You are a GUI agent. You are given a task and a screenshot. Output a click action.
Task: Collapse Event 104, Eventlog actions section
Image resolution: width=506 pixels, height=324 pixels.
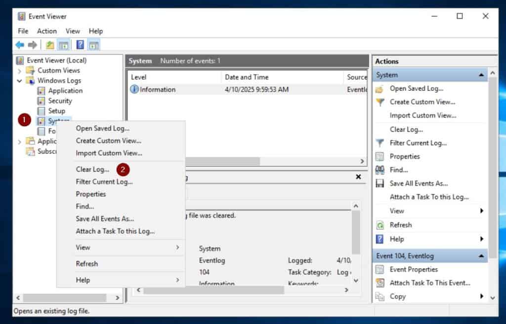(481, 256)
